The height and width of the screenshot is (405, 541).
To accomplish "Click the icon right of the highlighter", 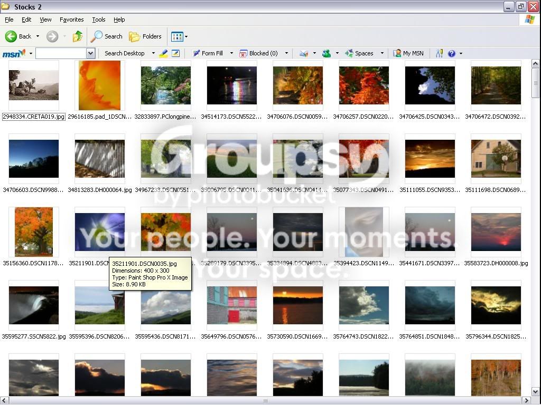I will click(x=175, y=53).
